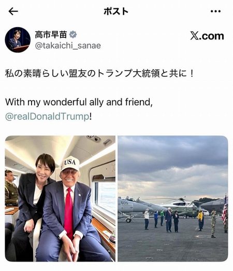The image size is (233, 271).
Task: Go back using the left arrow
Action: tap(13, 11)
